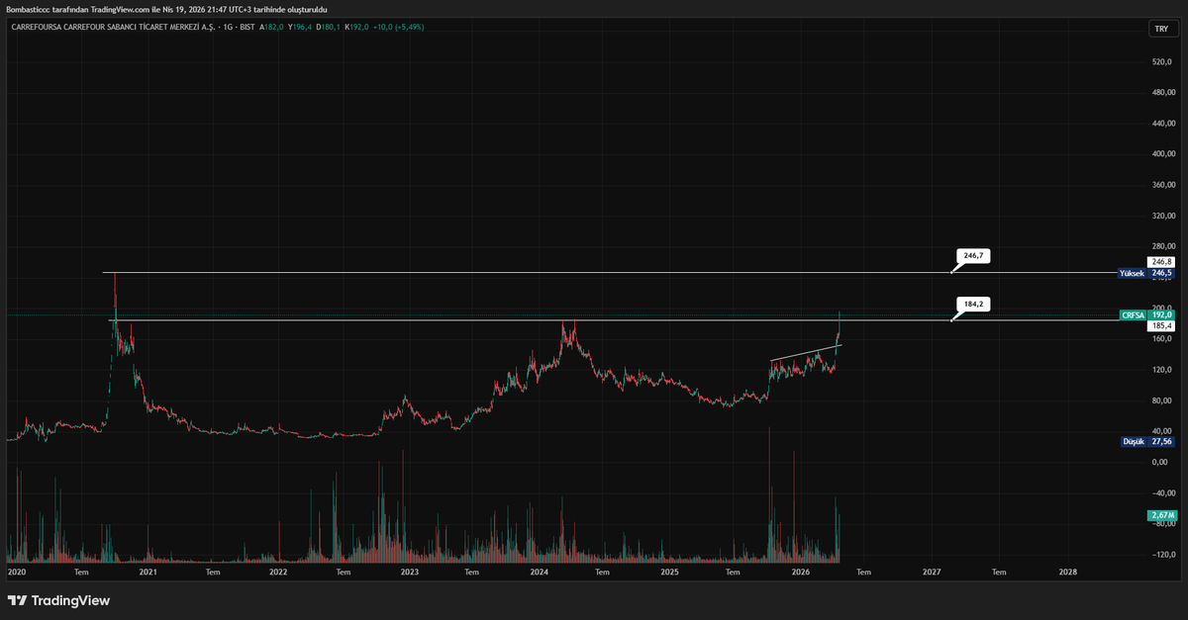Click the 320,00 price axis label

(x=1162, y=216)
